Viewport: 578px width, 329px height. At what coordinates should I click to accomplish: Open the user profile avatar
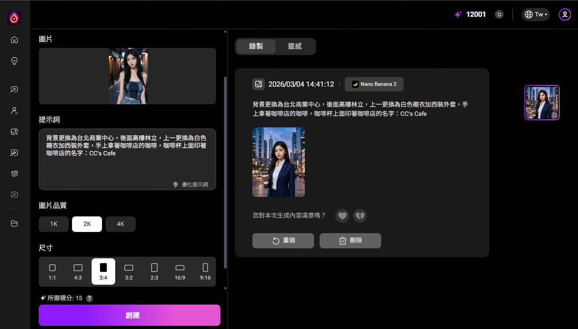tap(564, 14)
